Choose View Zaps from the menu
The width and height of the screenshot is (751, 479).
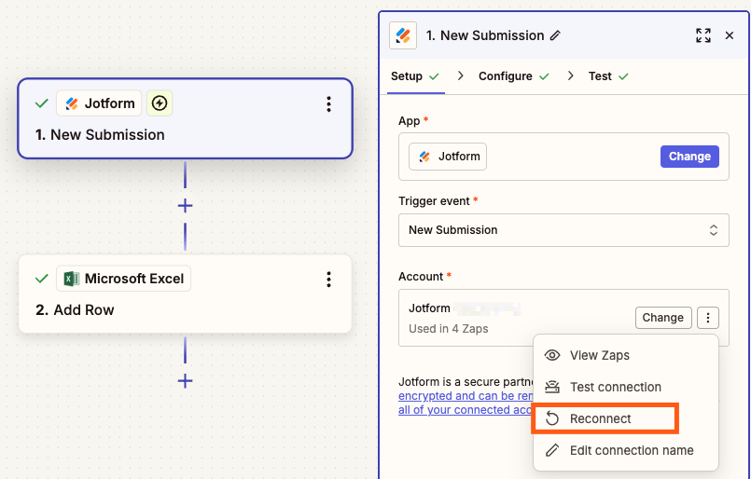tap(625, 356)
